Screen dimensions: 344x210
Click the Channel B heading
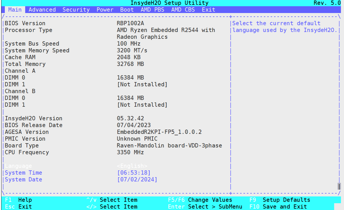click(20, 91)
